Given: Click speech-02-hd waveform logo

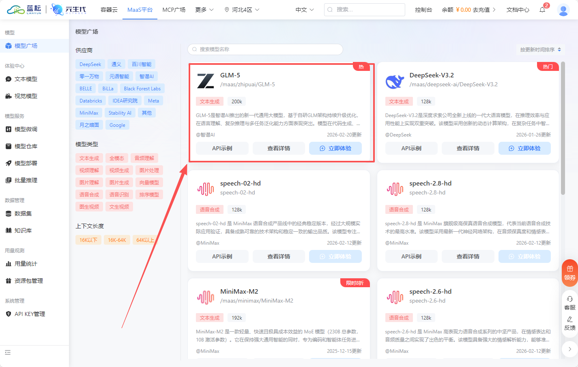Looking at the screenshot, I should 206,189.
